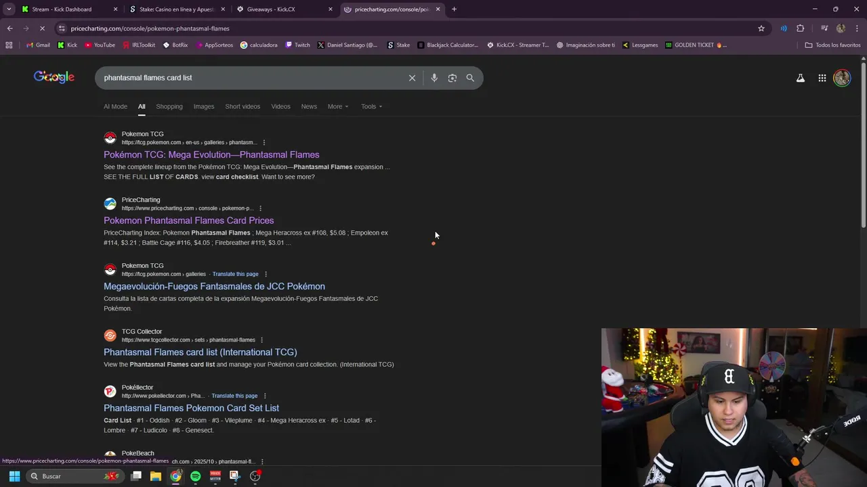
Task: Open Chrome extensions puzzle icon
Action: tap(801, 28)
